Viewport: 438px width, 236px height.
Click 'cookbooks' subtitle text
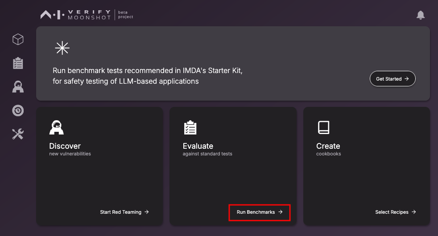[x=328, y=154]
